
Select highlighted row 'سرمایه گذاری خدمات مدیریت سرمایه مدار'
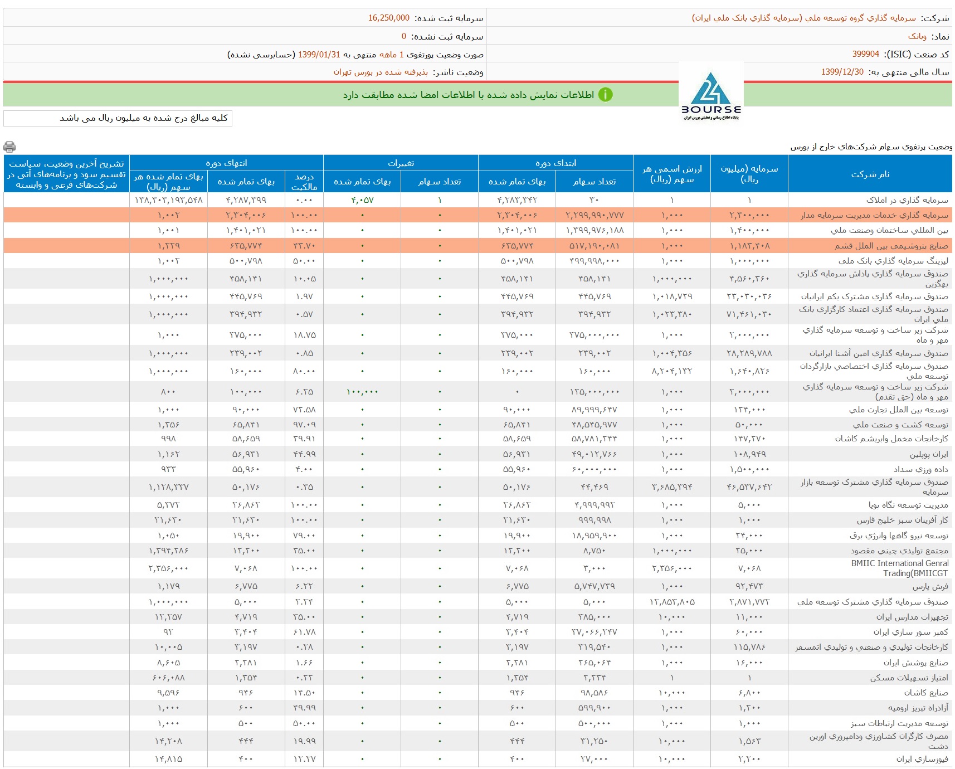click(x=478, y=215)
